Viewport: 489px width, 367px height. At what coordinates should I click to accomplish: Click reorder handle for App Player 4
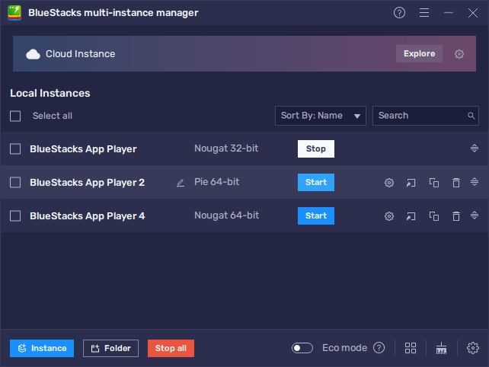[475, 215]
